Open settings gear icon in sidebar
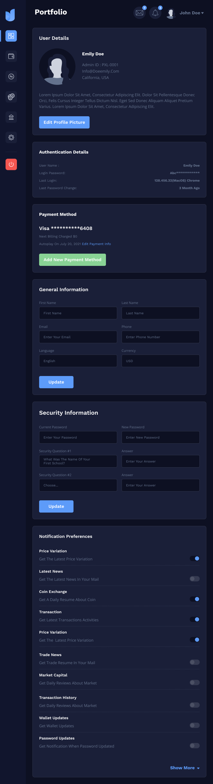Screen dimensions: 213x784 11,137
